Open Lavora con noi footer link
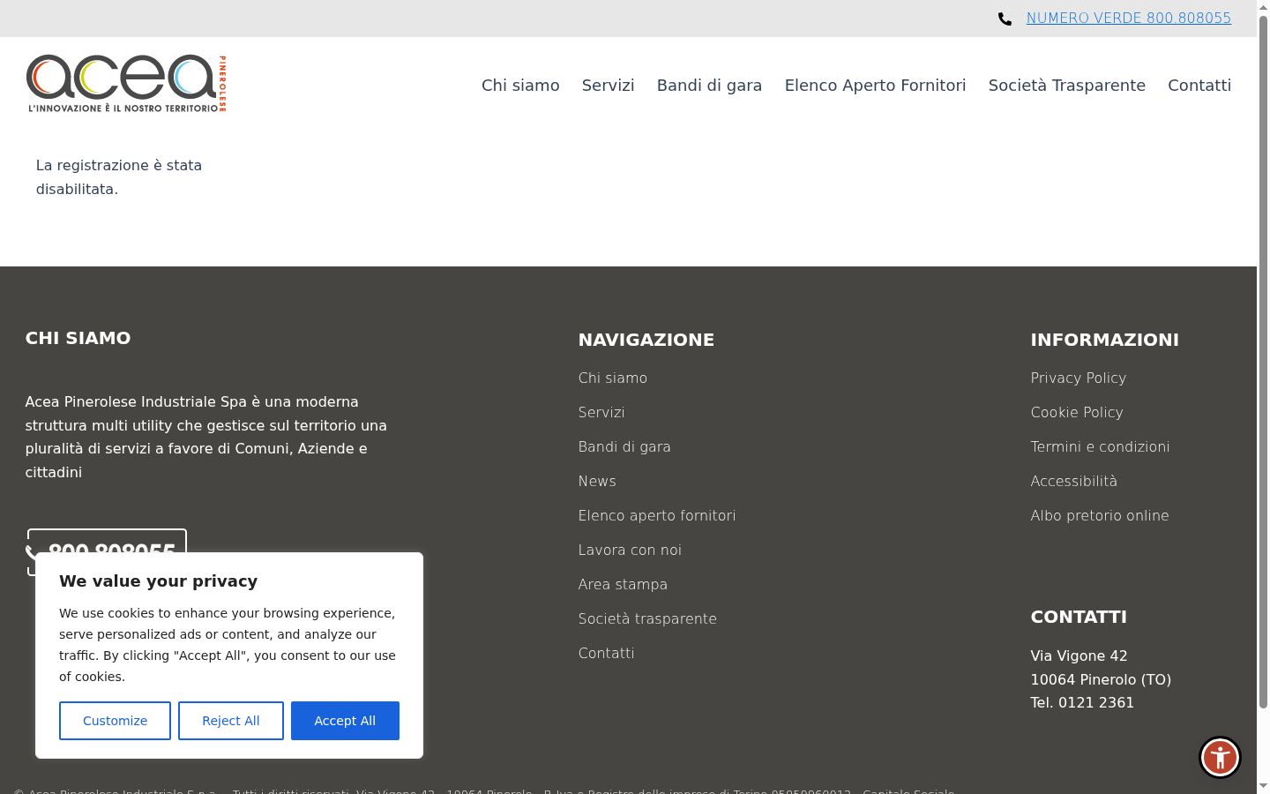 (630, 550)
